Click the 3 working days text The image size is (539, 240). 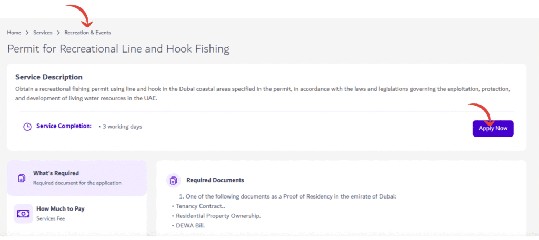(x=122, y=127)
